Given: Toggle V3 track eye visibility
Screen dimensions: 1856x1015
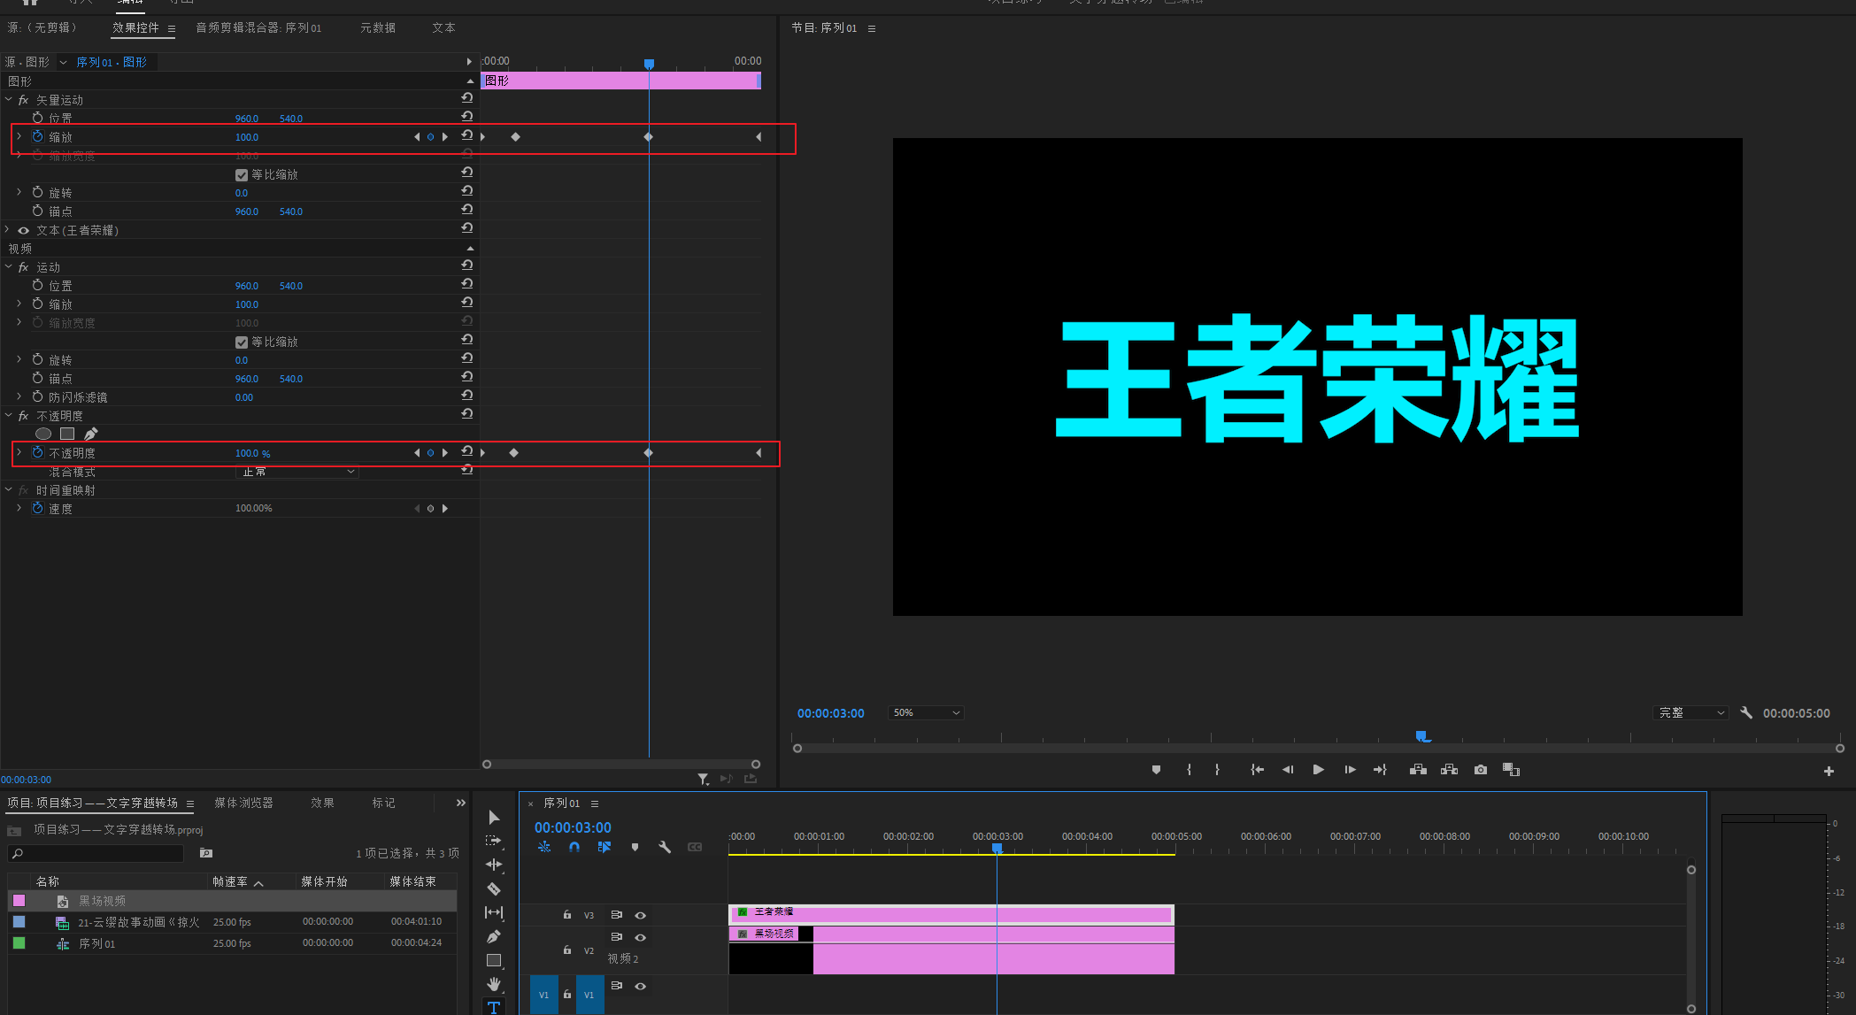Looking at the screenshot, I should coord(640,915).
